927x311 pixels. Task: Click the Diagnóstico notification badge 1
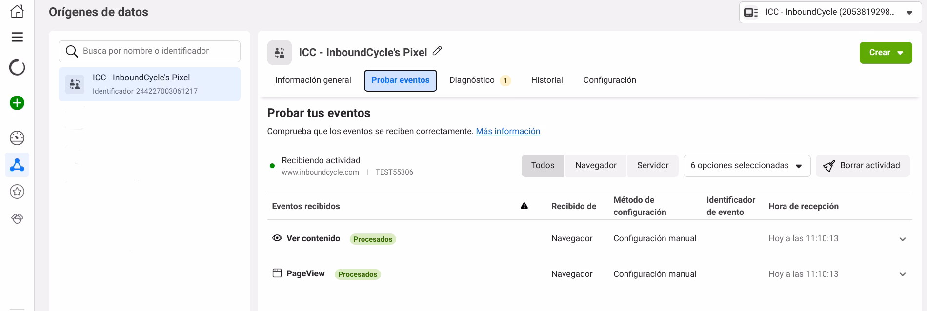tap(505, 80)
